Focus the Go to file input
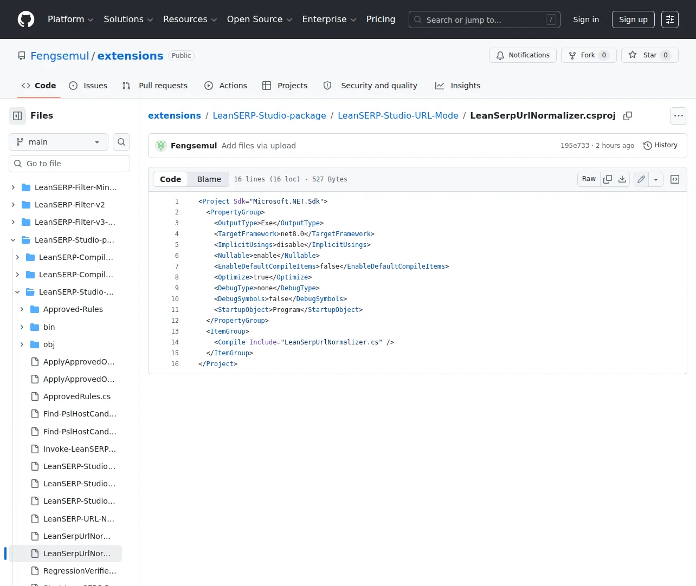 pos(69,164)
